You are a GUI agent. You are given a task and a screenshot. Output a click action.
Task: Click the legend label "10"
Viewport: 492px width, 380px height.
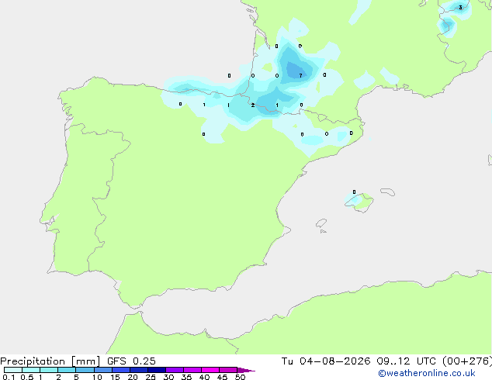(97, 377)
